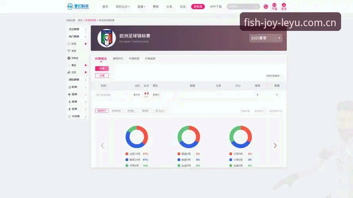353x198 pixels.
Task: Select the outlined 决赛 stage button
Action: [x=102, y=75]
